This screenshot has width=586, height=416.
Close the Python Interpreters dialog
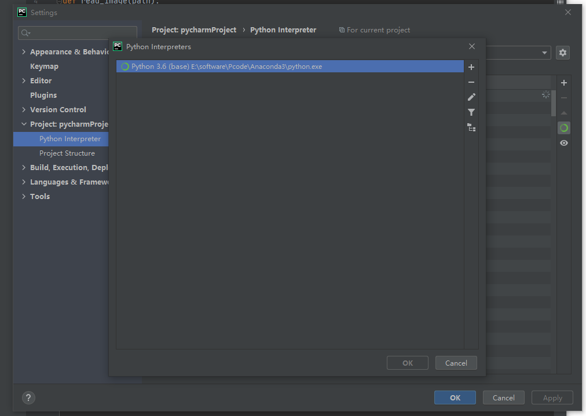point(472,46)
